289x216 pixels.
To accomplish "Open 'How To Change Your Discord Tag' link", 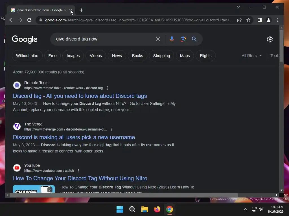I will pyautogui.click(x=80, y=178).
